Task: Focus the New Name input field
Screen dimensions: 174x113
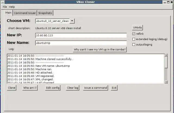Action: [x=81, y=43]
